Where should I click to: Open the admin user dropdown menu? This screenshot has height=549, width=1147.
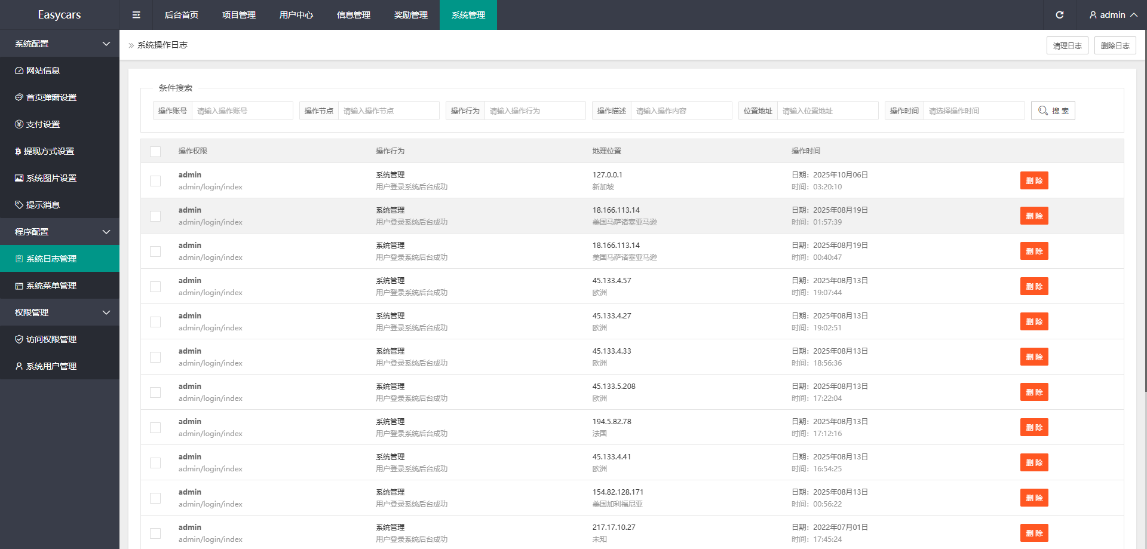[x=1112, y=15]
